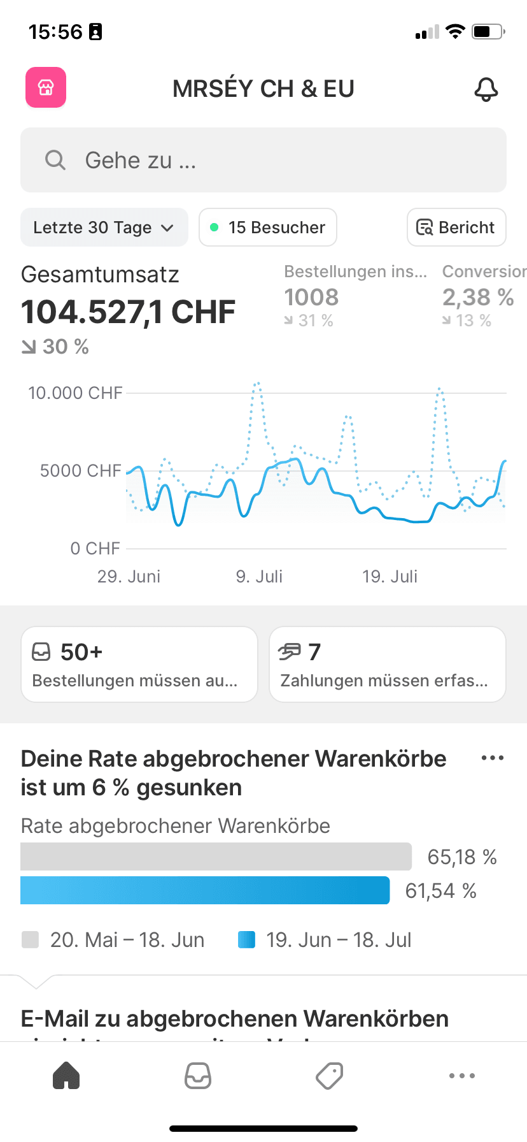Tap the report icon beside Bericht
The height and width of the screenshot is (1142, 527).
(x=424, y=228)
